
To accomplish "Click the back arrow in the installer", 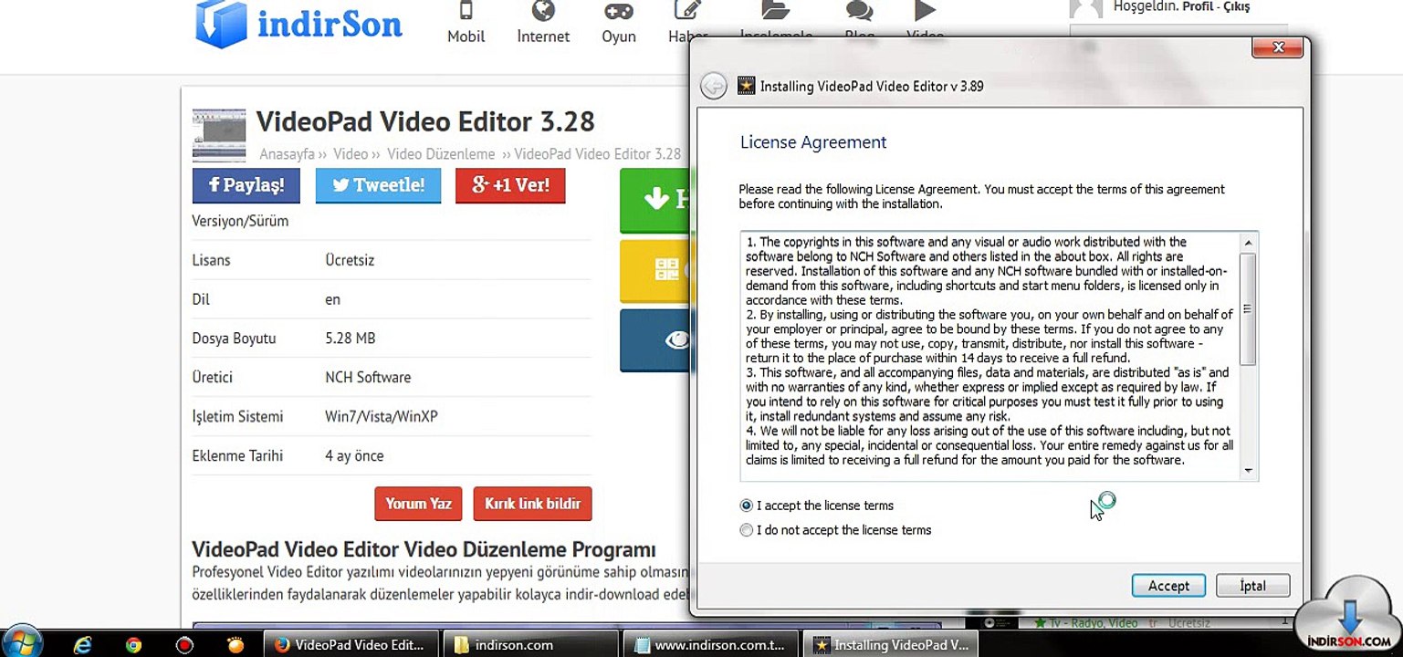I will [x=714, y=86].
